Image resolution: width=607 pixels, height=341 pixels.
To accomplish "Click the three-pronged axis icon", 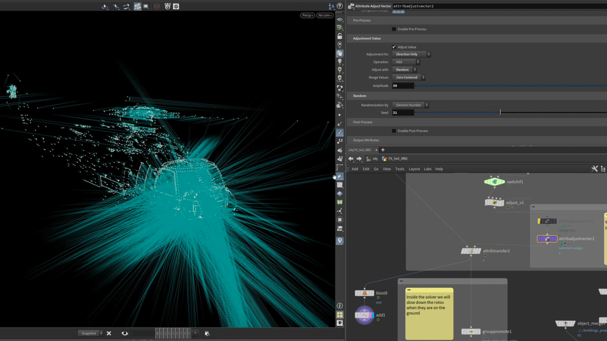I will (340, 211).
